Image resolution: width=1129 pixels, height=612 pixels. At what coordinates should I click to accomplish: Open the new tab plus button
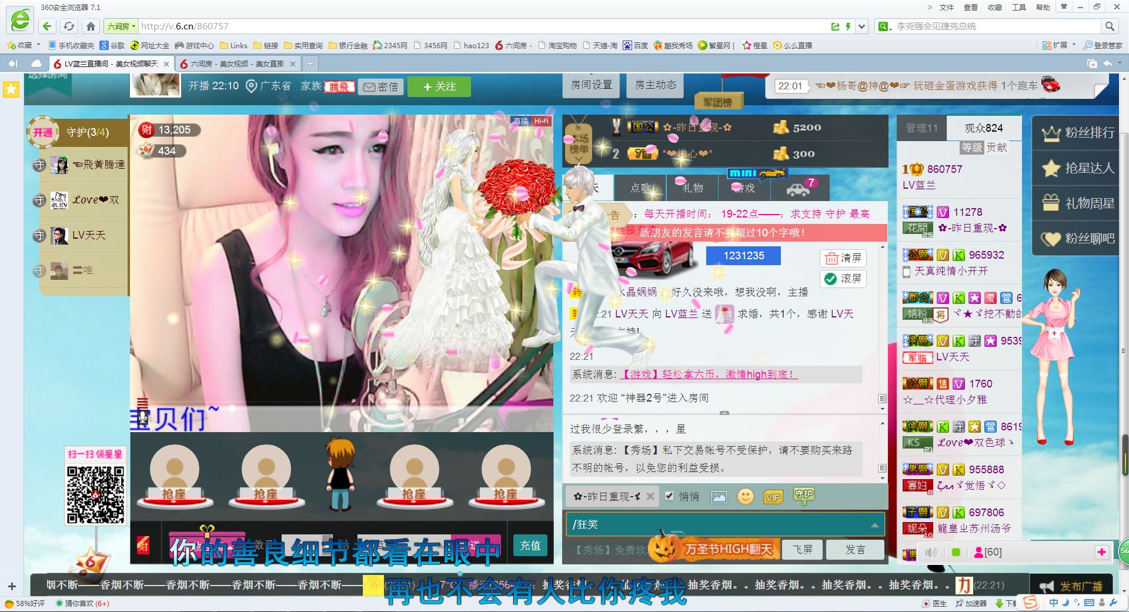pos(310,63)
